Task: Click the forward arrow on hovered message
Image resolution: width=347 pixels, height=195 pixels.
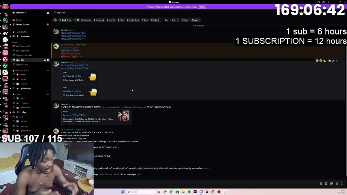Action: [x=337, y=61]
